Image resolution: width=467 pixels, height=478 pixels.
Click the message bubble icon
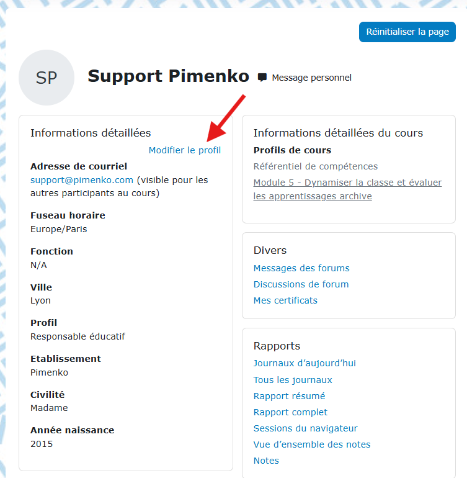pyautogui.click(x=262, y=78)
